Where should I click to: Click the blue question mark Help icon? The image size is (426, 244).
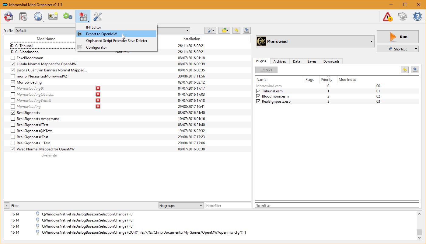[418, 16]
